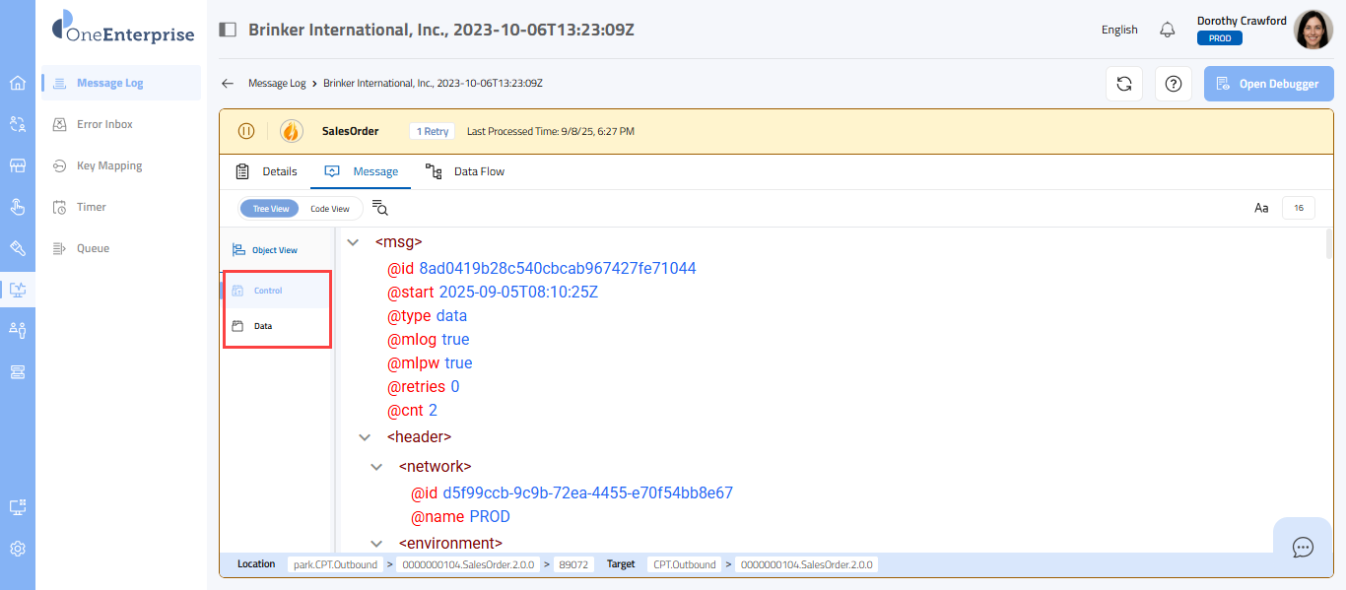The width and height of the screenshot is (1346, 590).
Task: Click the notifications bell icon
Action: point(1168,30)
